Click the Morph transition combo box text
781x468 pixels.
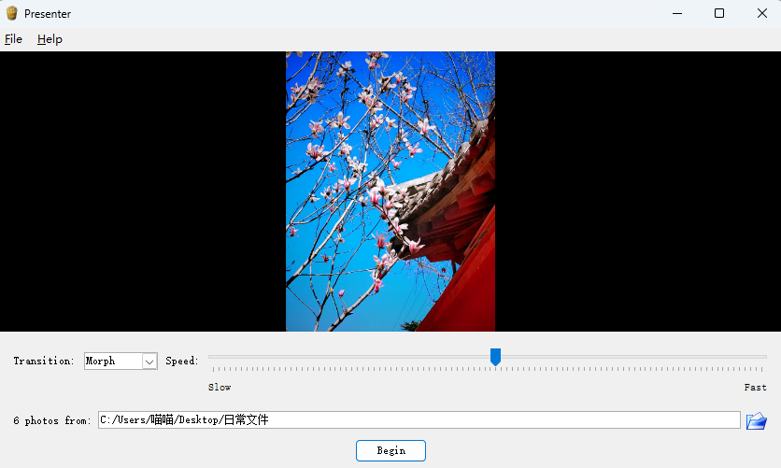click(111, 362)
